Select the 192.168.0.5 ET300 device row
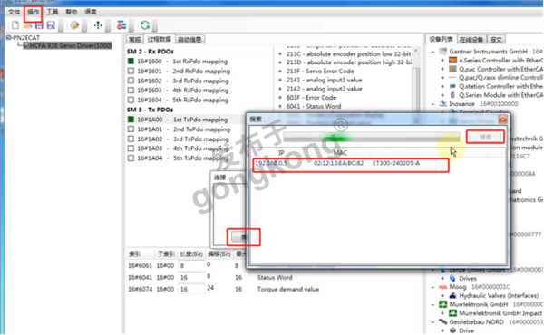Image resolution: width=544 pixels, height=335 pixels. (350, 163)
